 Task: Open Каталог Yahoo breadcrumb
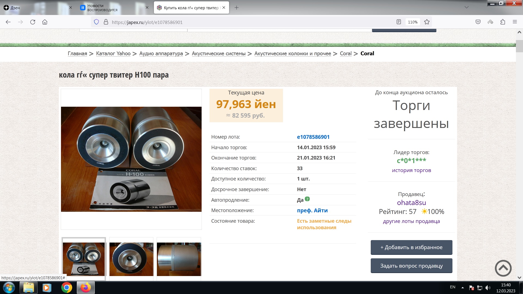point(113,54)
